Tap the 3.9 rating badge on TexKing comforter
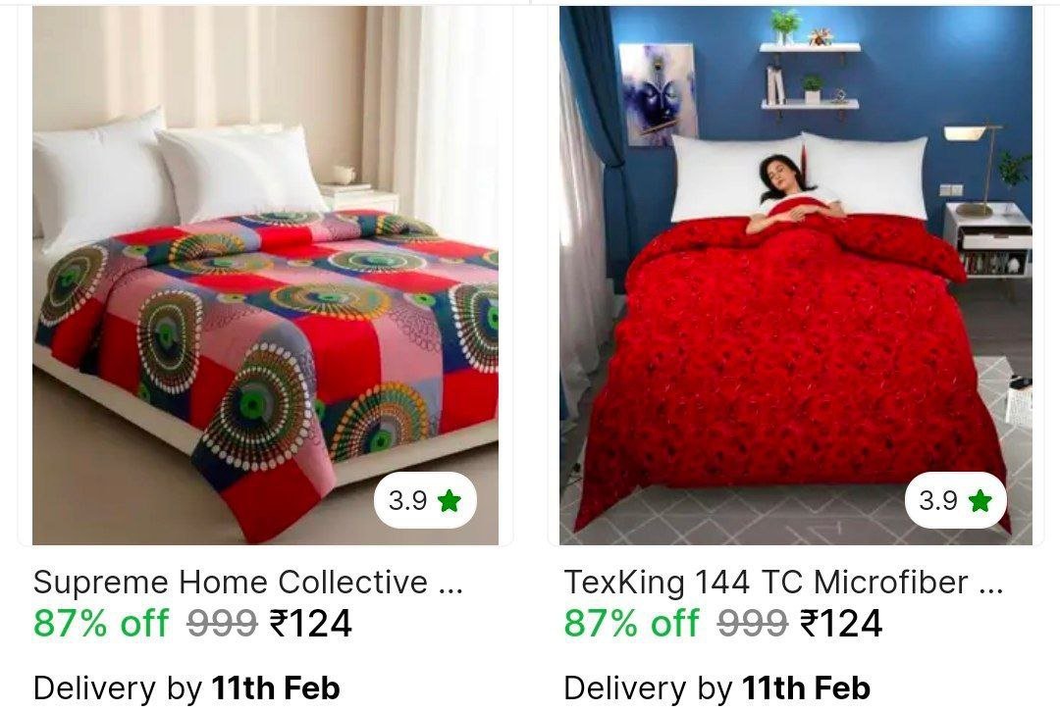 (x=956, y=500)
